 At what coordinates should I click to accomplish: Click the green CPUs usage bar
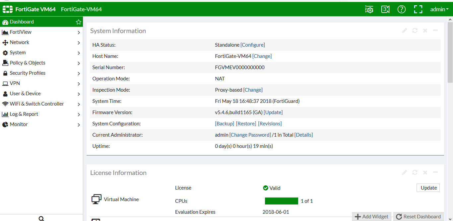(282, 201)
